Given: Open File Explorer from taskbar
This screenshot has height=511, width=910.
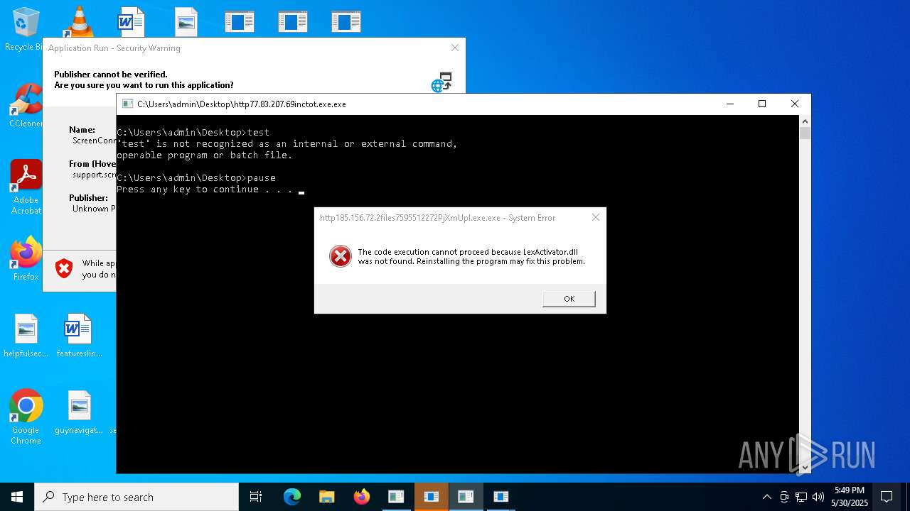Looking at the screenshot, I should click(327, 497).
